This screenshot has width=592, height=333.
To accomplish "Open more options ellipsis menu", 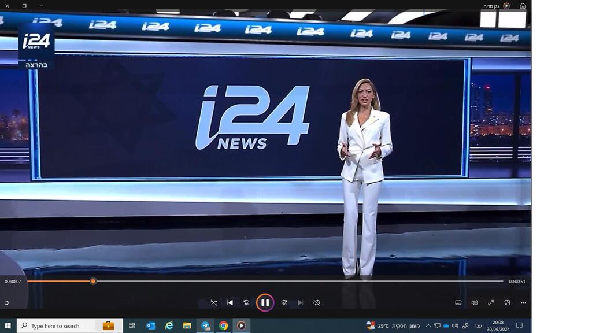I will 523,302.
